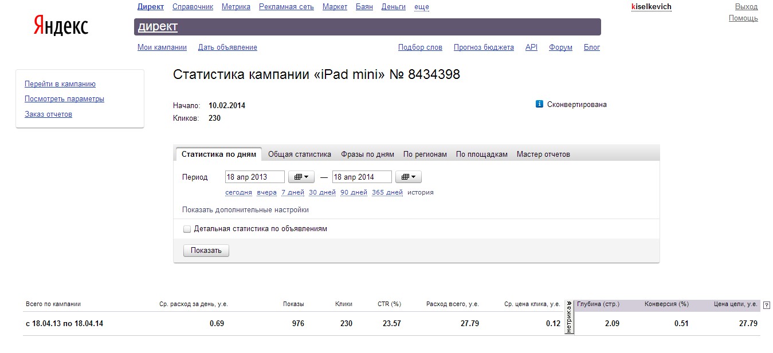773x353 pixels.
Task: Click the Конверсия (%) column header
Action: (666, 304)
